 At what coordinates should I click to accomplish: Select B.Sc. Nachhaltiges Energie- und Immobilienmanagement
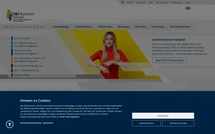coord(29,60)
